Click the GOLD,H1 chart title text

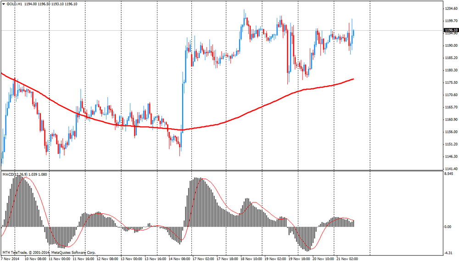pos(14,4)
